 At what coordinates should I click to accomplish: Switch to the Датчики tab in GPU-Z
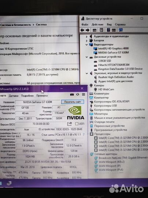point(14,96)
